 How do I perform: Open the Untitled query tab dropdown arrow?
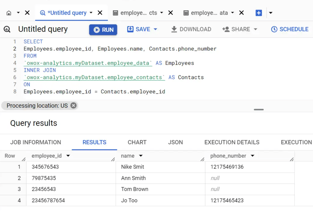click(x=91, y=13)
